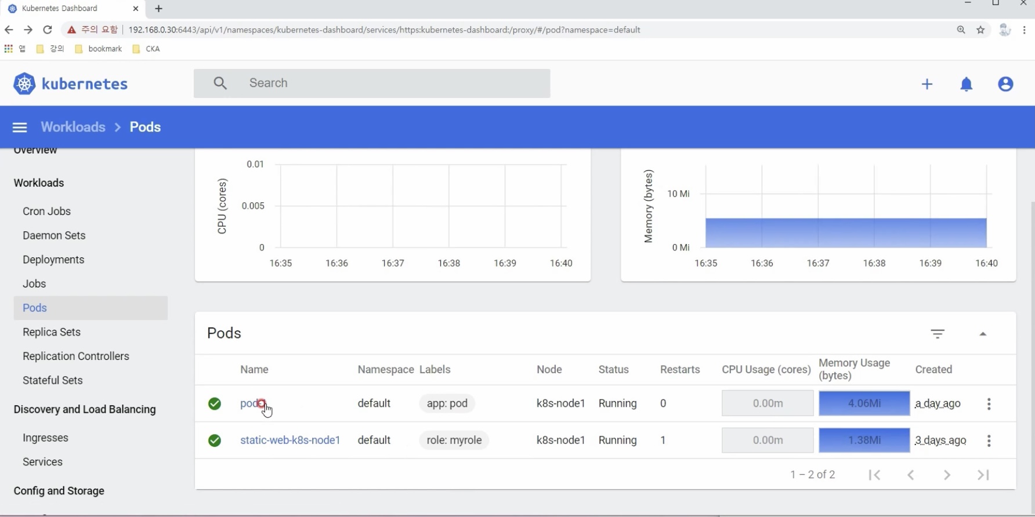Sort pods by Name column header
This screenshot has height=517, width=1035.
(254, 370)
